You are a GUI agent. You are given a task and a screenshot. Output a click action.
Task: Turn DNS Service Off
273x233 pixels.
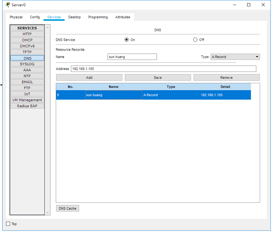tap(195, 40)
